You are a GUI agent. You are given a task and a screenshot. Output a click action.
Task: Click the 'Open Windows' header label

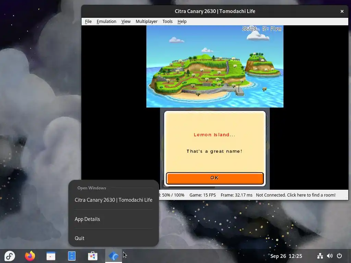coord(92,188)
